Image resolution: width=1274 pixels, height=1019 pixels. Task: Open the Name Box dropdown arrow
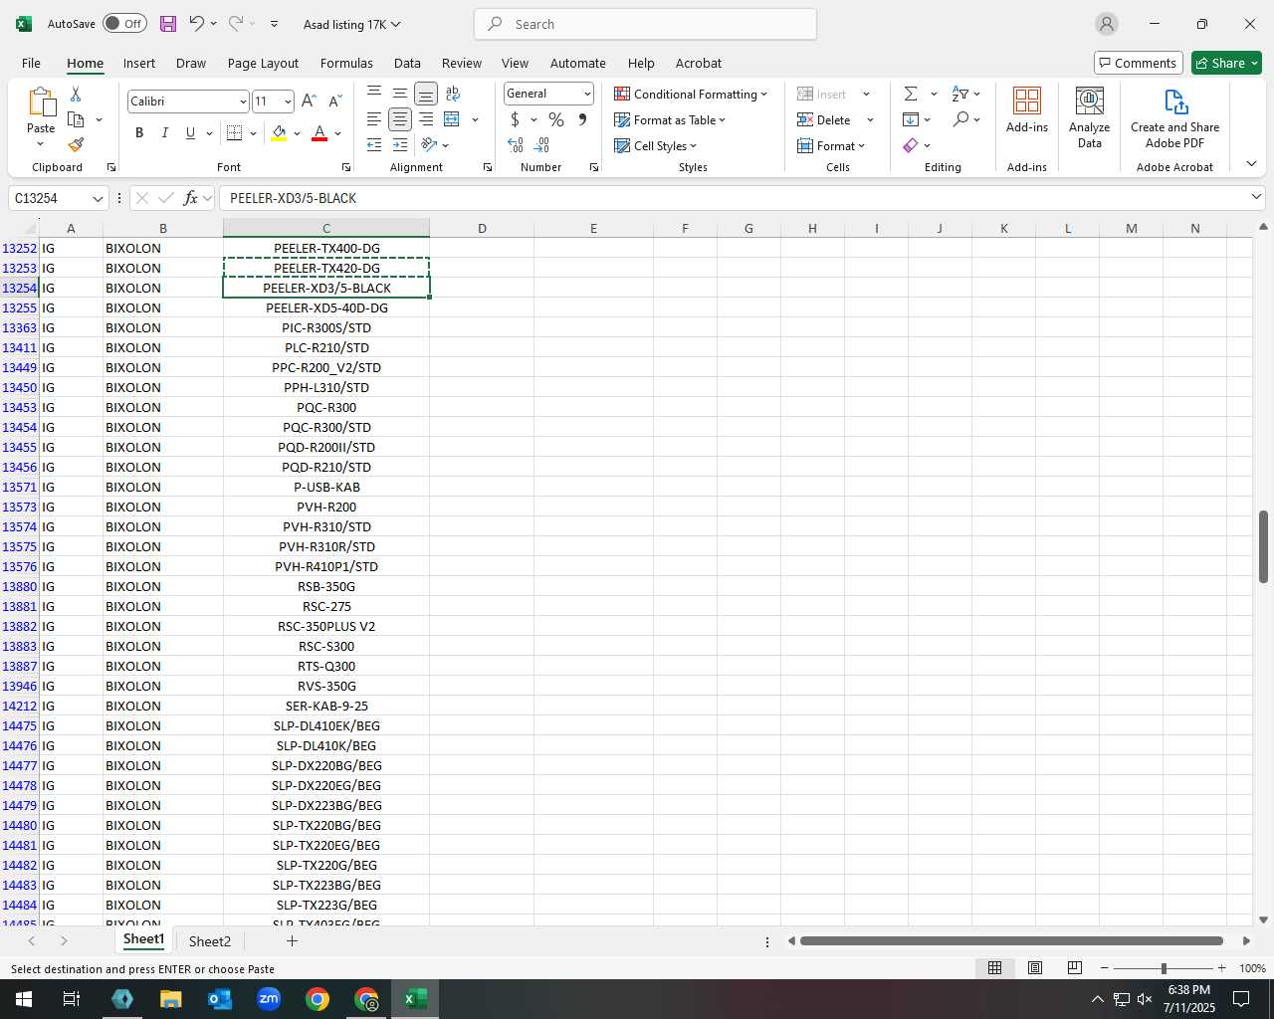click(98, 198)
